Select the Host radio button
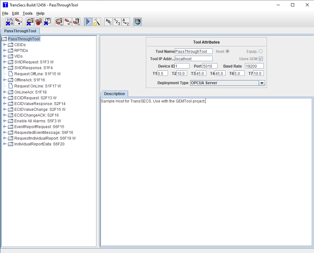314x253 pixels. [227, 52]
